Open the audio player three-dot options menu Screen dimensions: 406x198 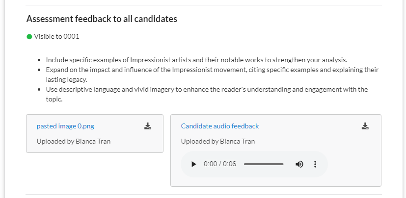315,164
